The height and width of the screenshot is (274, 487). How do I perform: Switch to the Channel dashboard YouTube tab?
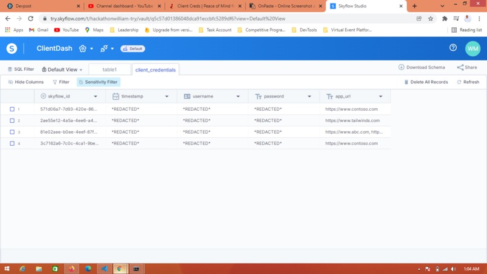pyautogui.click(x=124, y=6)
